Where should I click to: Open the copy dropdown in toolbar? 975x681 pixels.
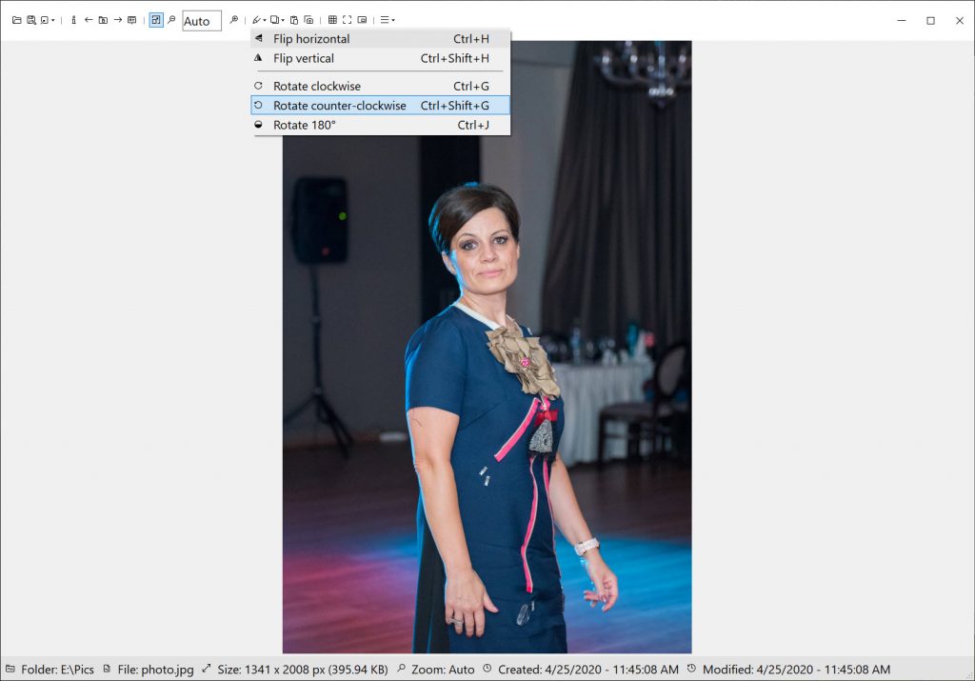pyautogui.click(x=277, y=20)
